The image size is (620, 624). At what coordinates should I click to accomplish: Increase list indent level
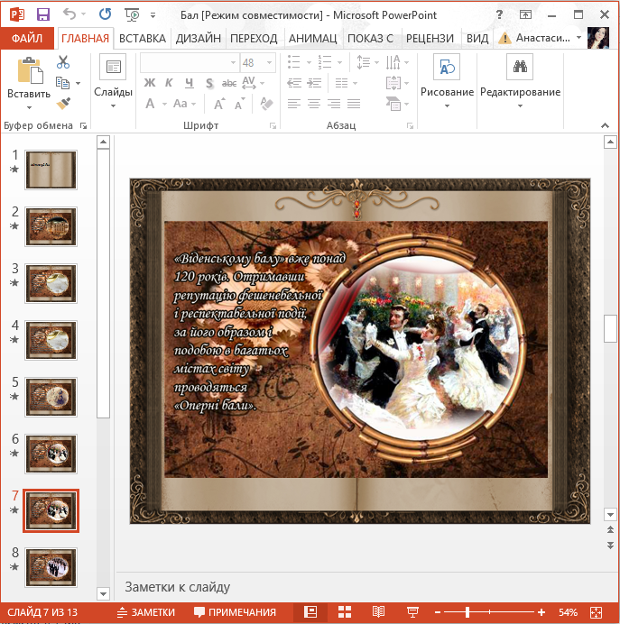[314, 83]
